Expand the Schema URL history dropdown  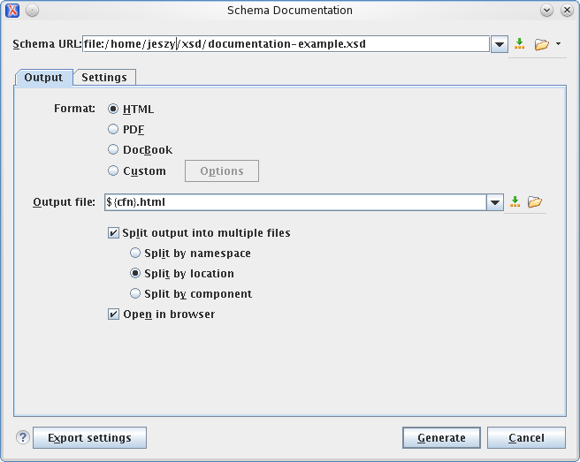click(499, 44)
